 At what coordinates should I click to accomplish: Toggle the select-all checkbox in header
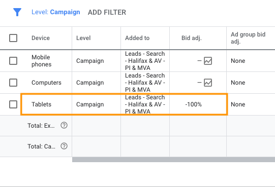click(13, 38)
